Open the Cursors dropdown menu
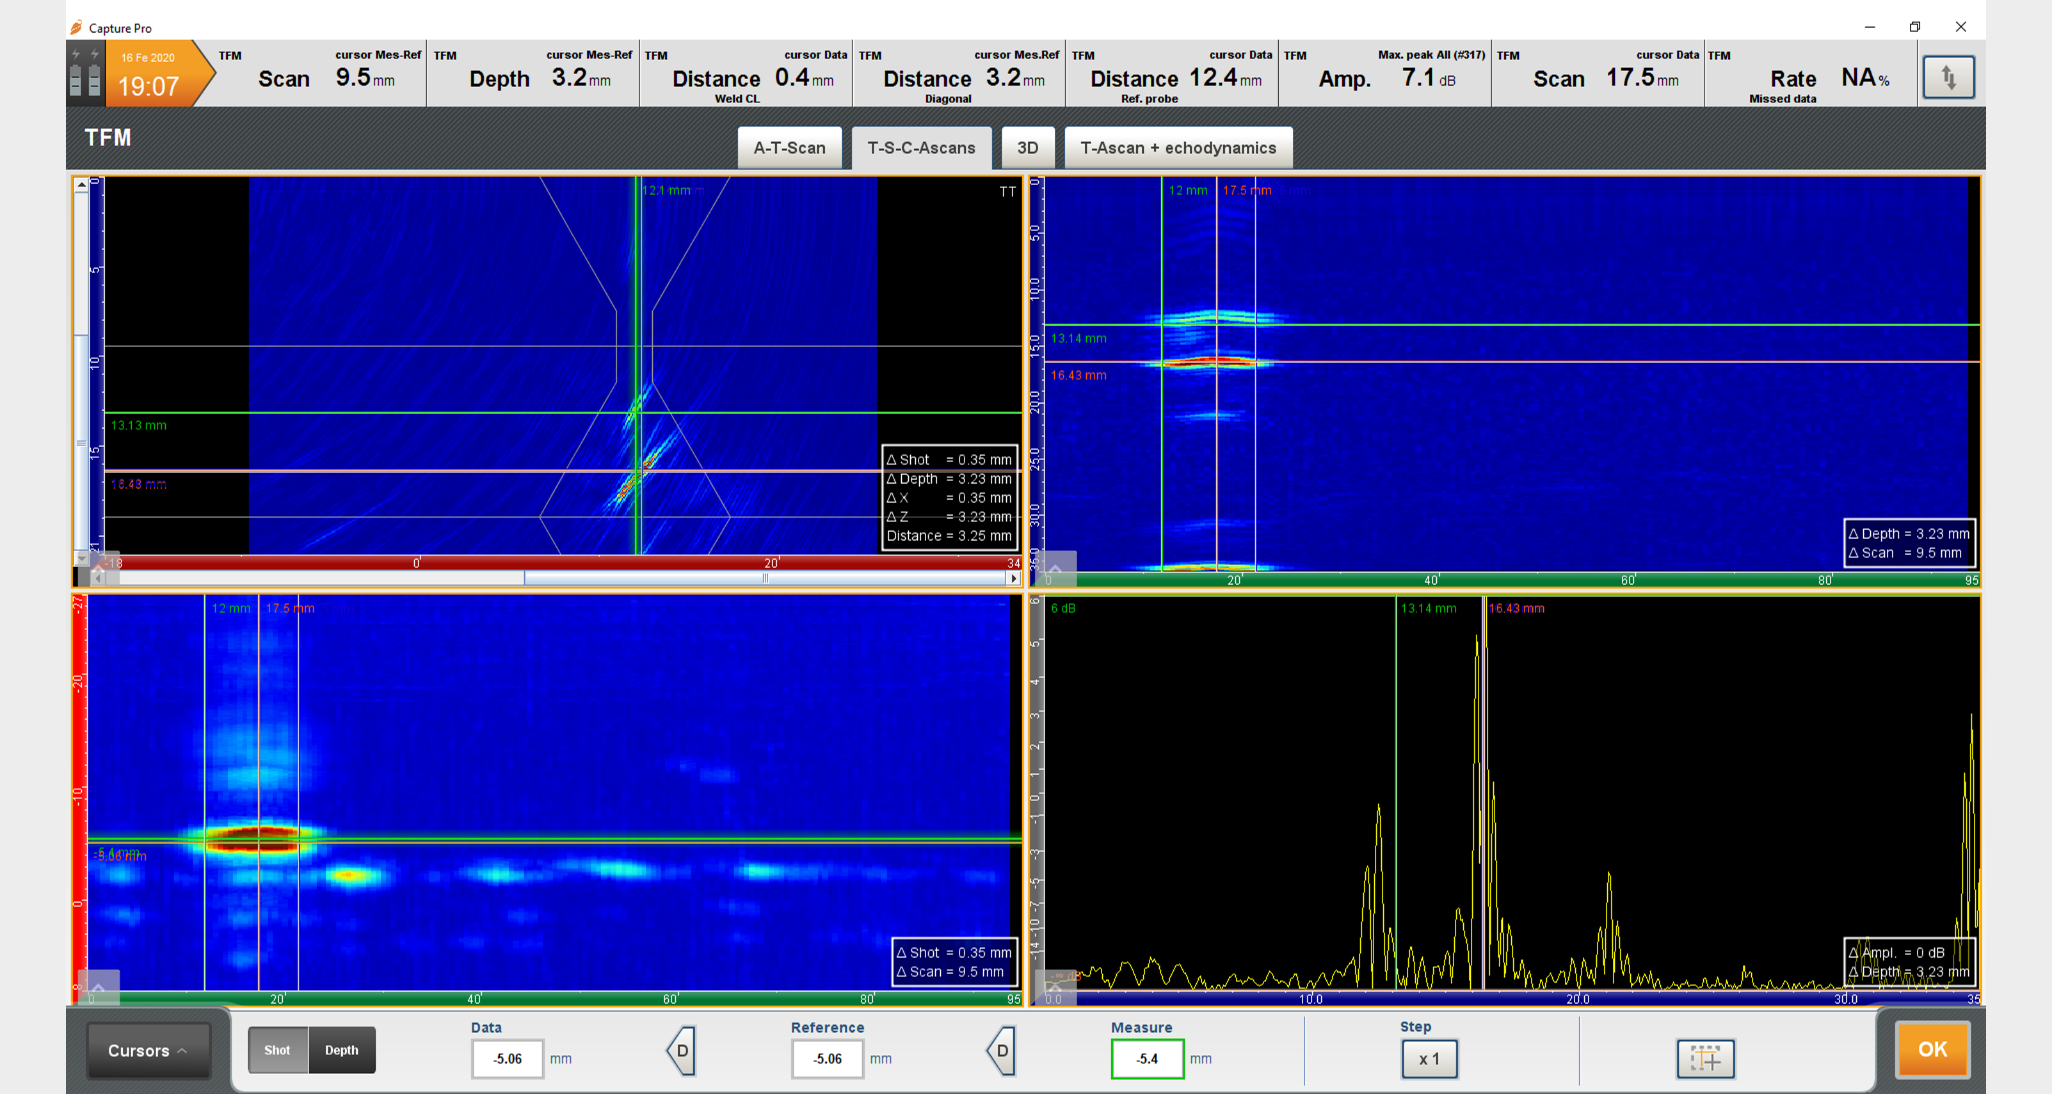This screenshot has height=1094, width=2052. pos(147,1050)
